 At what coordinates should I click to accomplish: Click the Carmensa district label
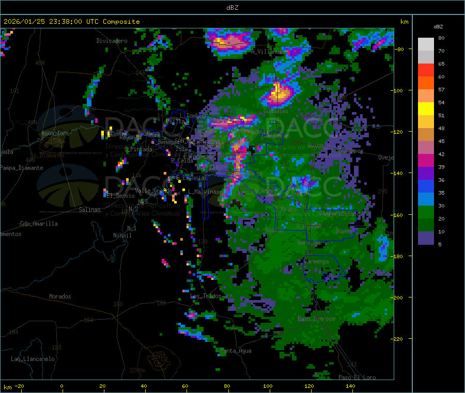(x=316, y=261)
